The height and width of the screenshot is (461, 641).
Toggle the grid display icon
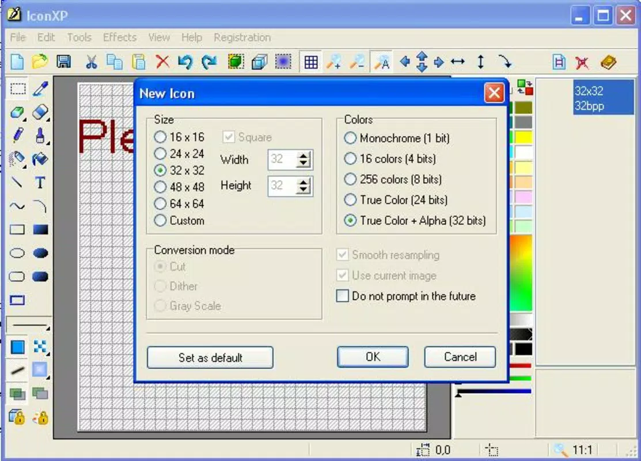pos(310,62)
